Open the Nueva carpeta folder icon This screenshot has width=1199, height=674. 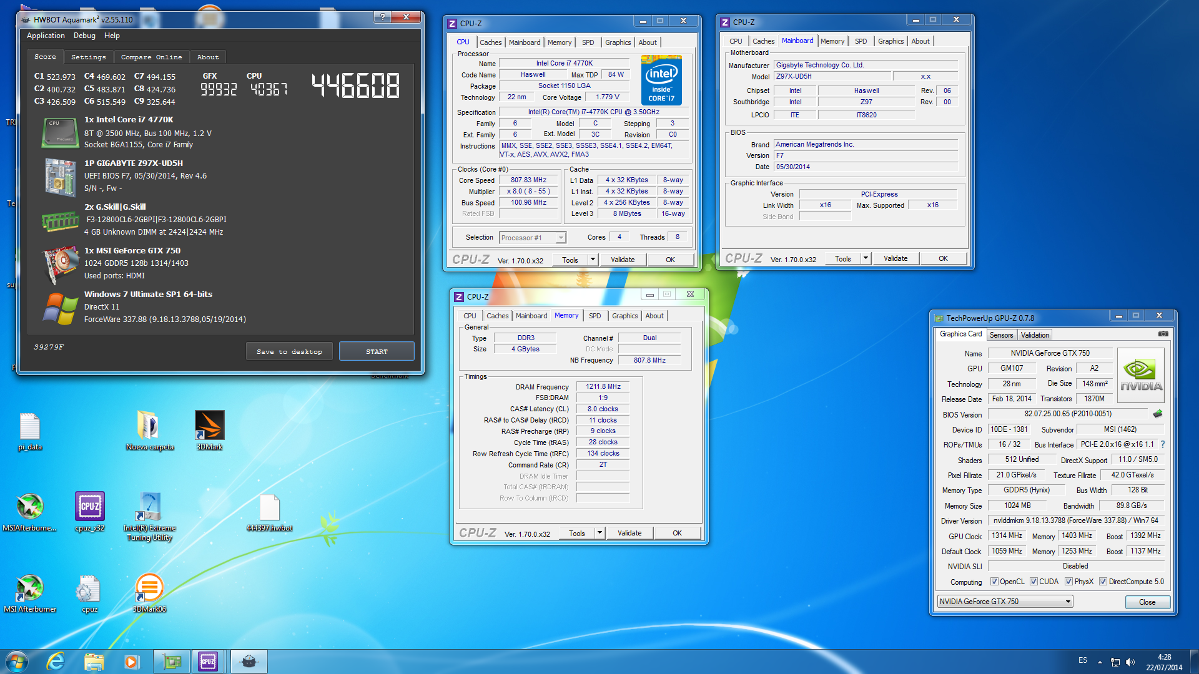(x=149, y=431)
